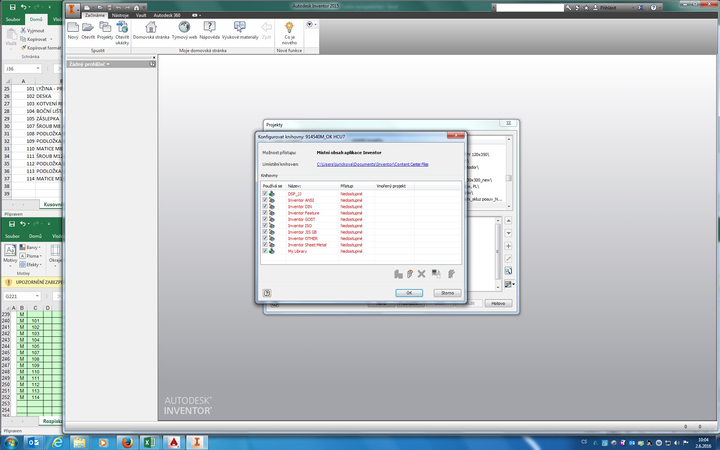
Task: Expand the Žádný prohlížeč browser dropdown
Action: coord(108,64)
